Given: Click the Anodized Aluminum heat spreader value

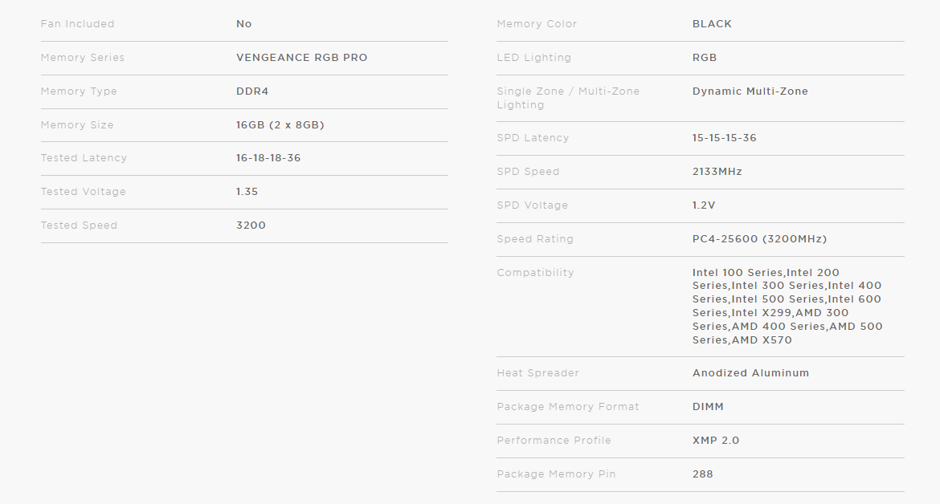Looking at the screenshot, I should [x=750, y=373].
